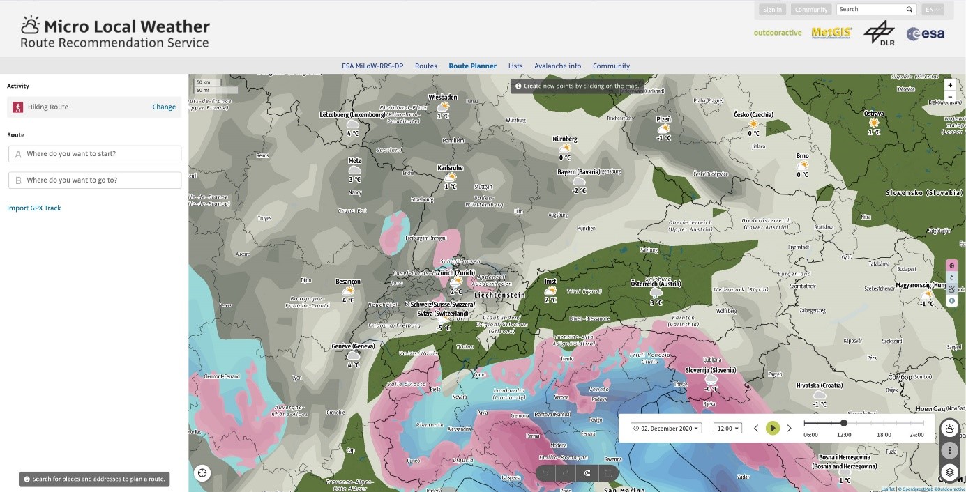Open the map layers stack button
This screenshot has width=966, height=492.
(949, 472)
